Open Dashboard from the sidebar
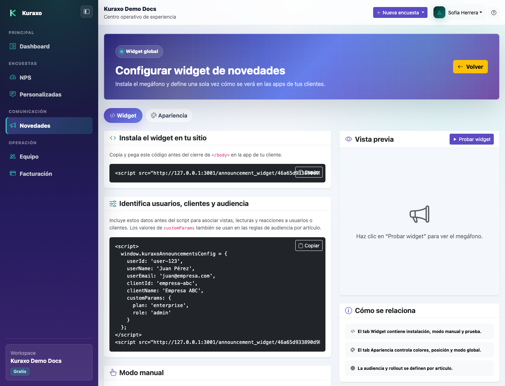505x386 pixels. point(49,46)
